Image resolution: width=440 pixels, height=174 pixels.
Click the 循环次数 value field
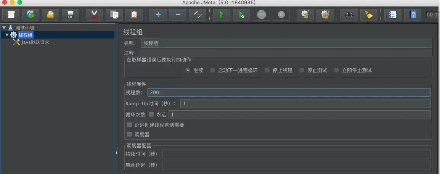[299, 114]
